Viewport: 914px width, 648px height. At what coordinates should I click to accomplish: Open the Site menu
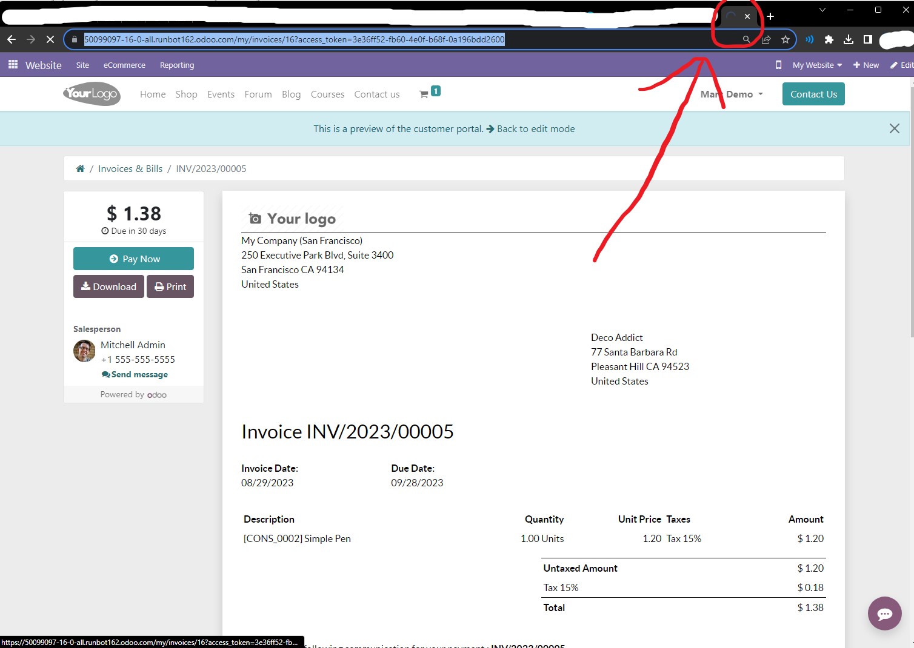(82, 65)
